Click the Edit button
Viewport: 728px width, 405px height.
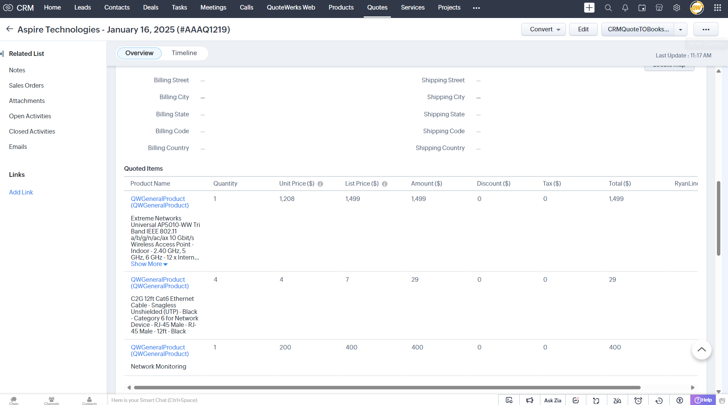click(x=583, y=29)
